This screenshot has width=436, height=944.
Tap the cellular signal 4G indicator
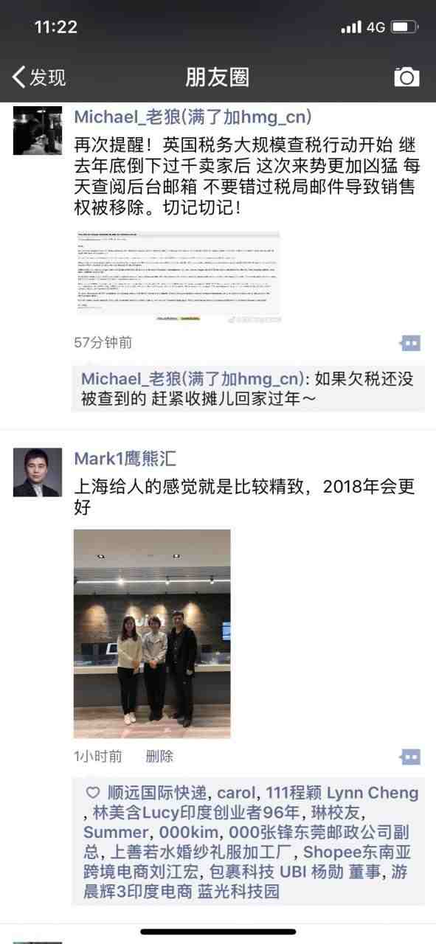[x=363, y=27]
